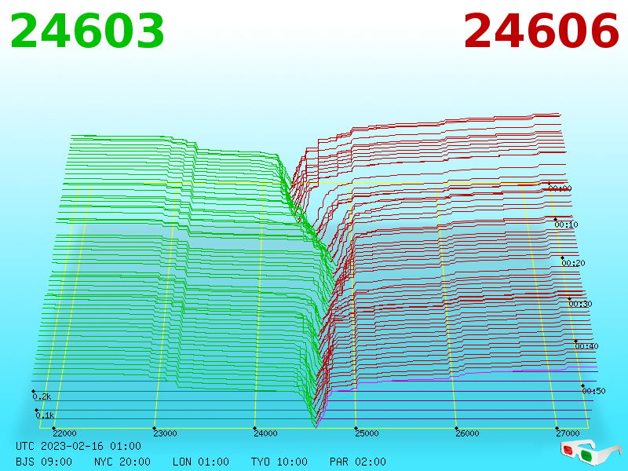
Task: Click the 00:00 time axis marker
Action: 560,188
